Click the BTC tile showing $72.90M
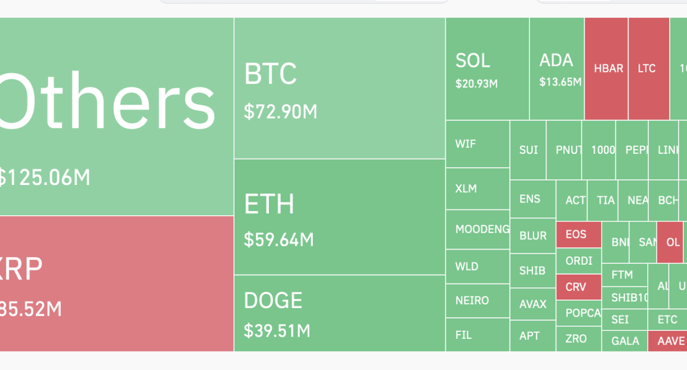 point(339,88)
